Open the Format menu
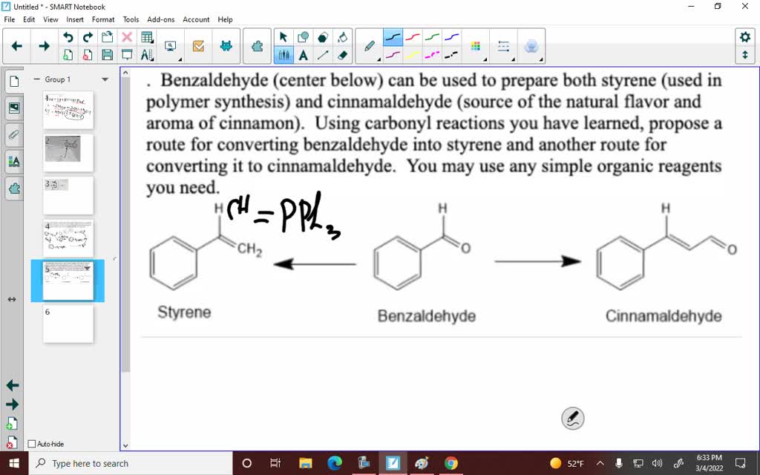760x475 pixels. (103, 19)
